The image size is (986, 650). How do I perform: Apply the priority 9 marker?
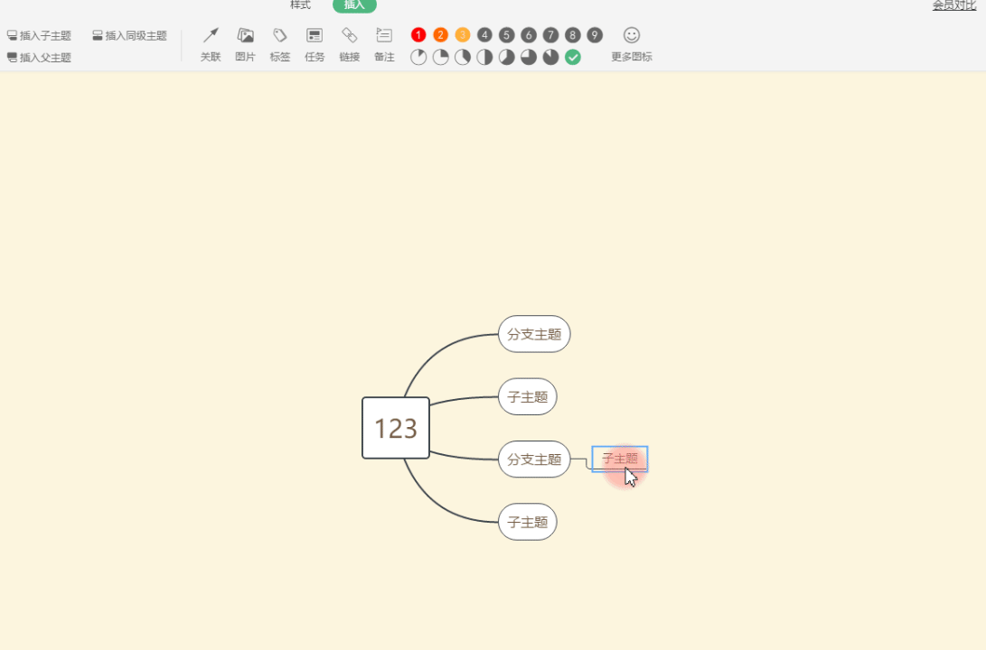595,35
